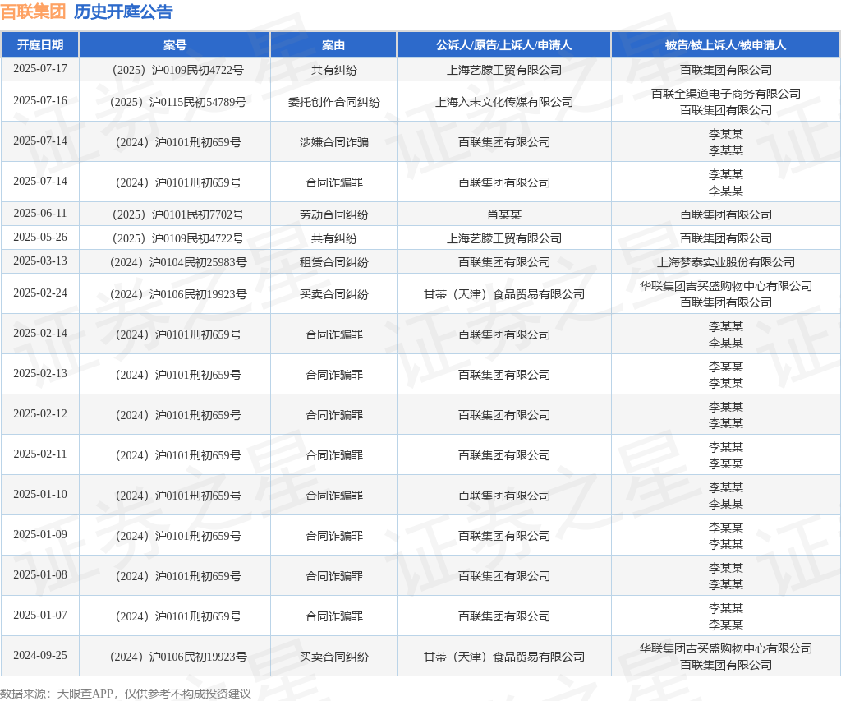Click plaintiff 上海入未文化传媒有限公司
Image resolution: width=841 pixels, height=701 pixels.
coord(503,102)
